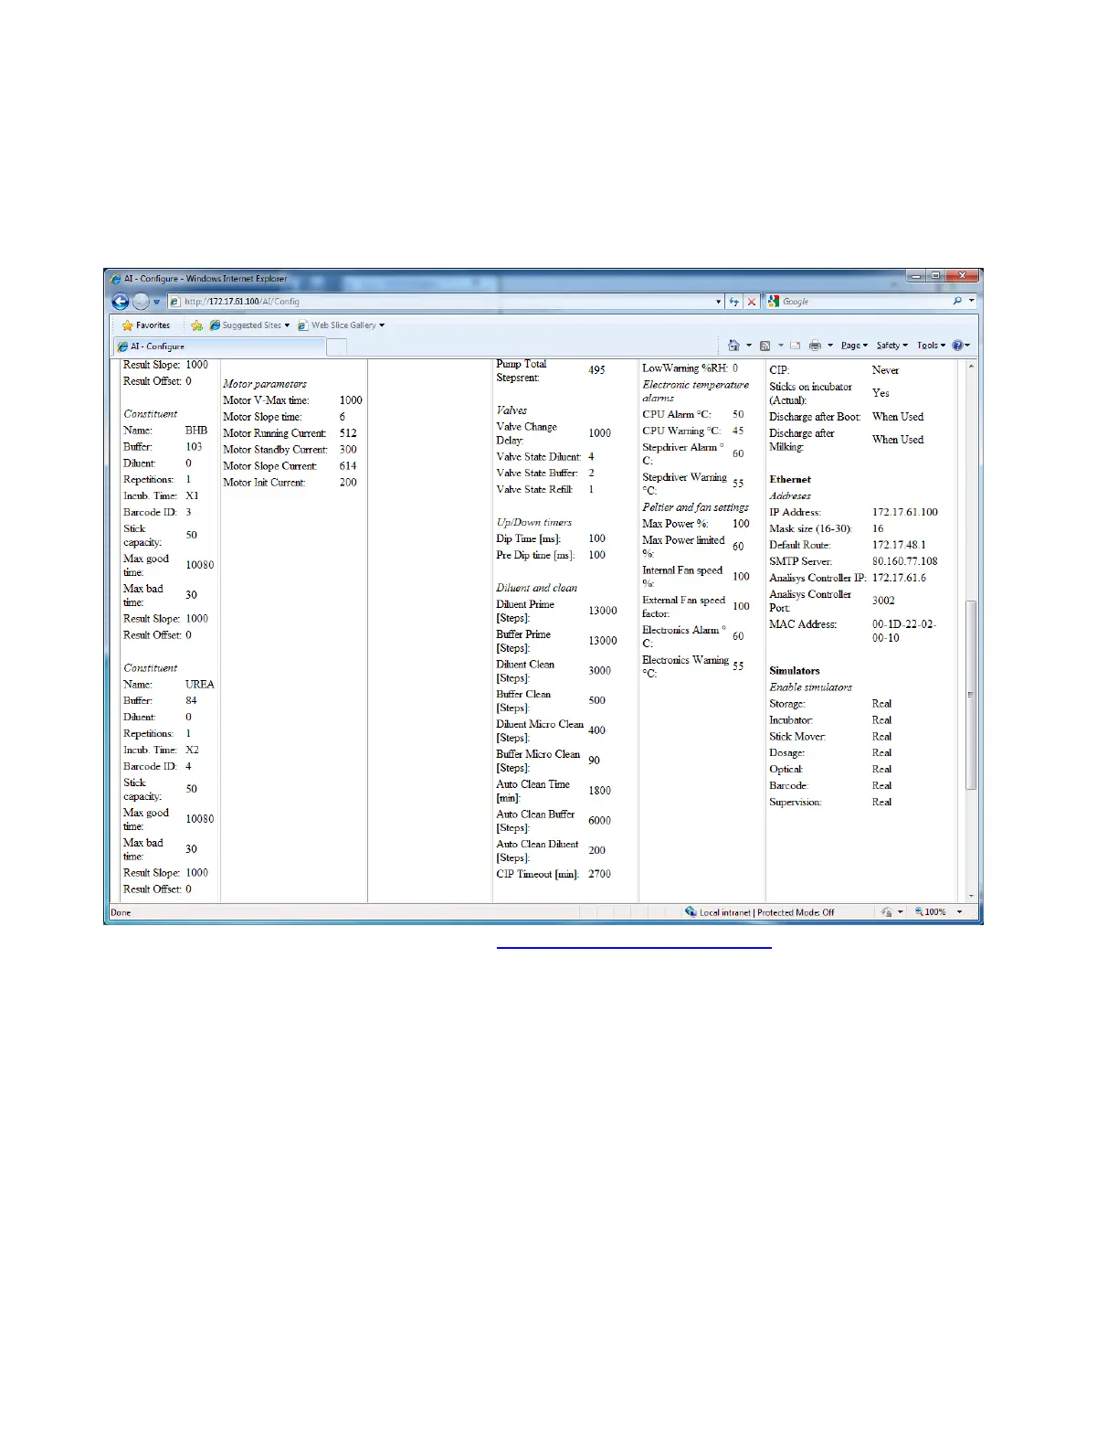The width and height of the screenshot is (1118, 1448).
Task: Click the Refresh page icon
Action: (x=734, y=302)
